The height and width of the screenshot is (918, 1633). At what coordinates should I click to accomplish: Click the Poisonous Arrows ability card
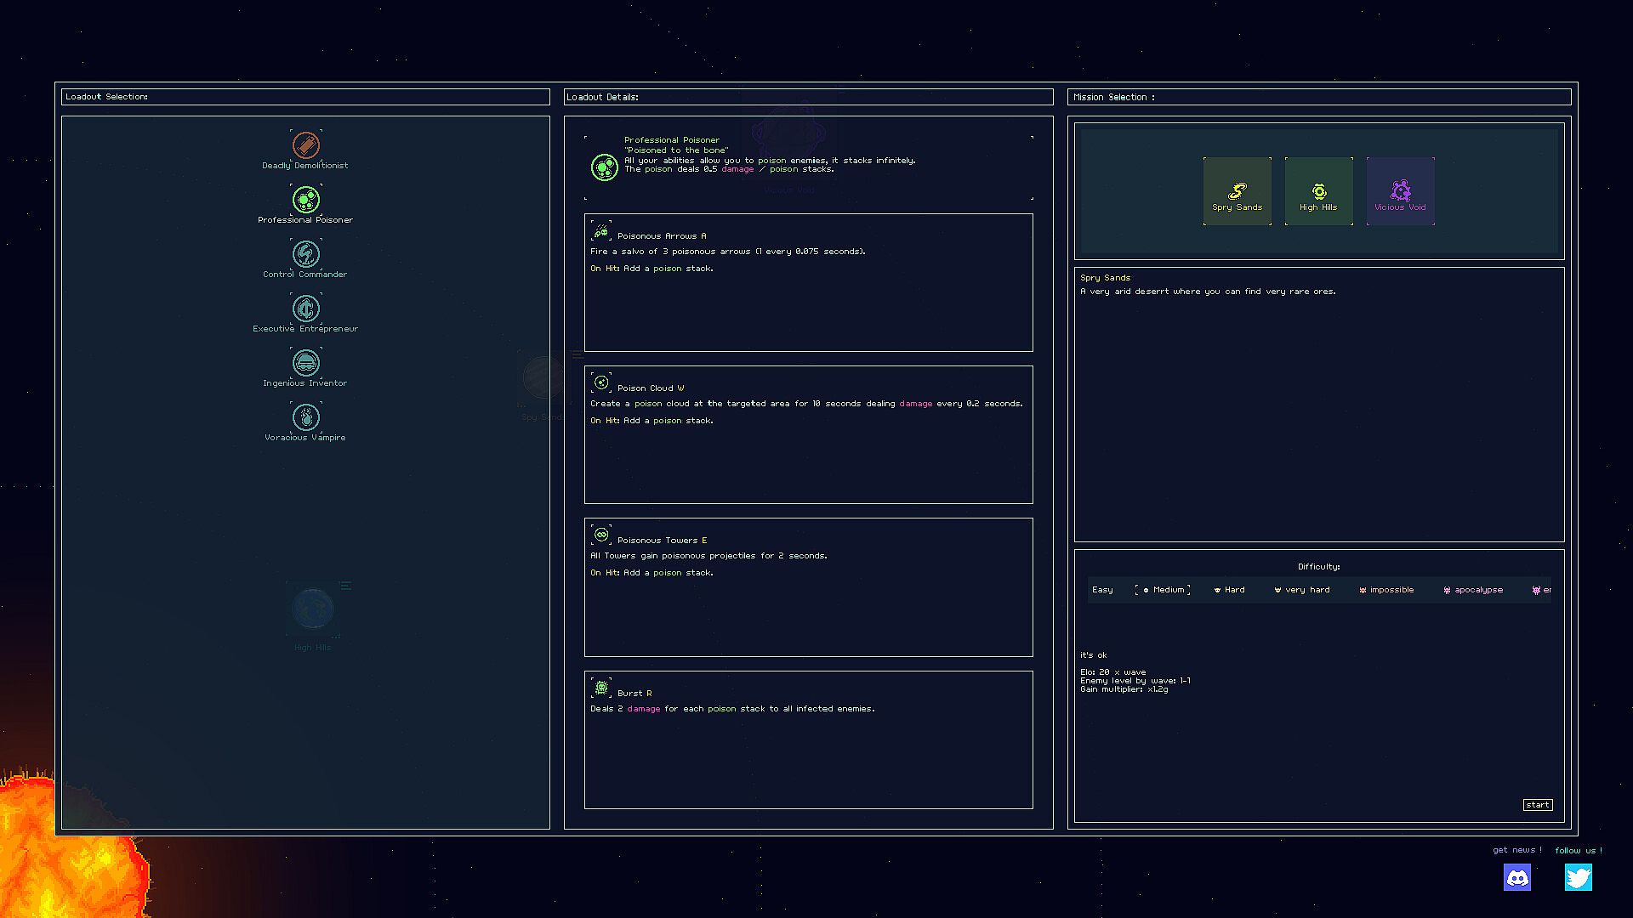[x=808, y=282]
